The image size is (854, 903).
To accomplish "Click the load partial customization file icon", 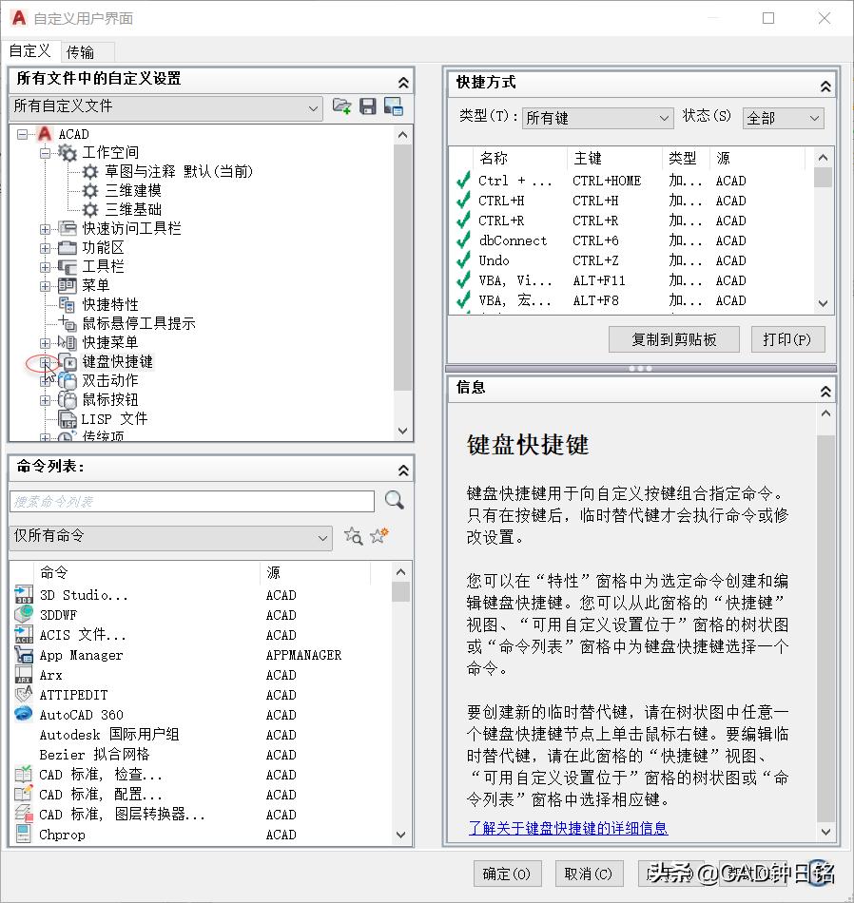I will [342, 107].
